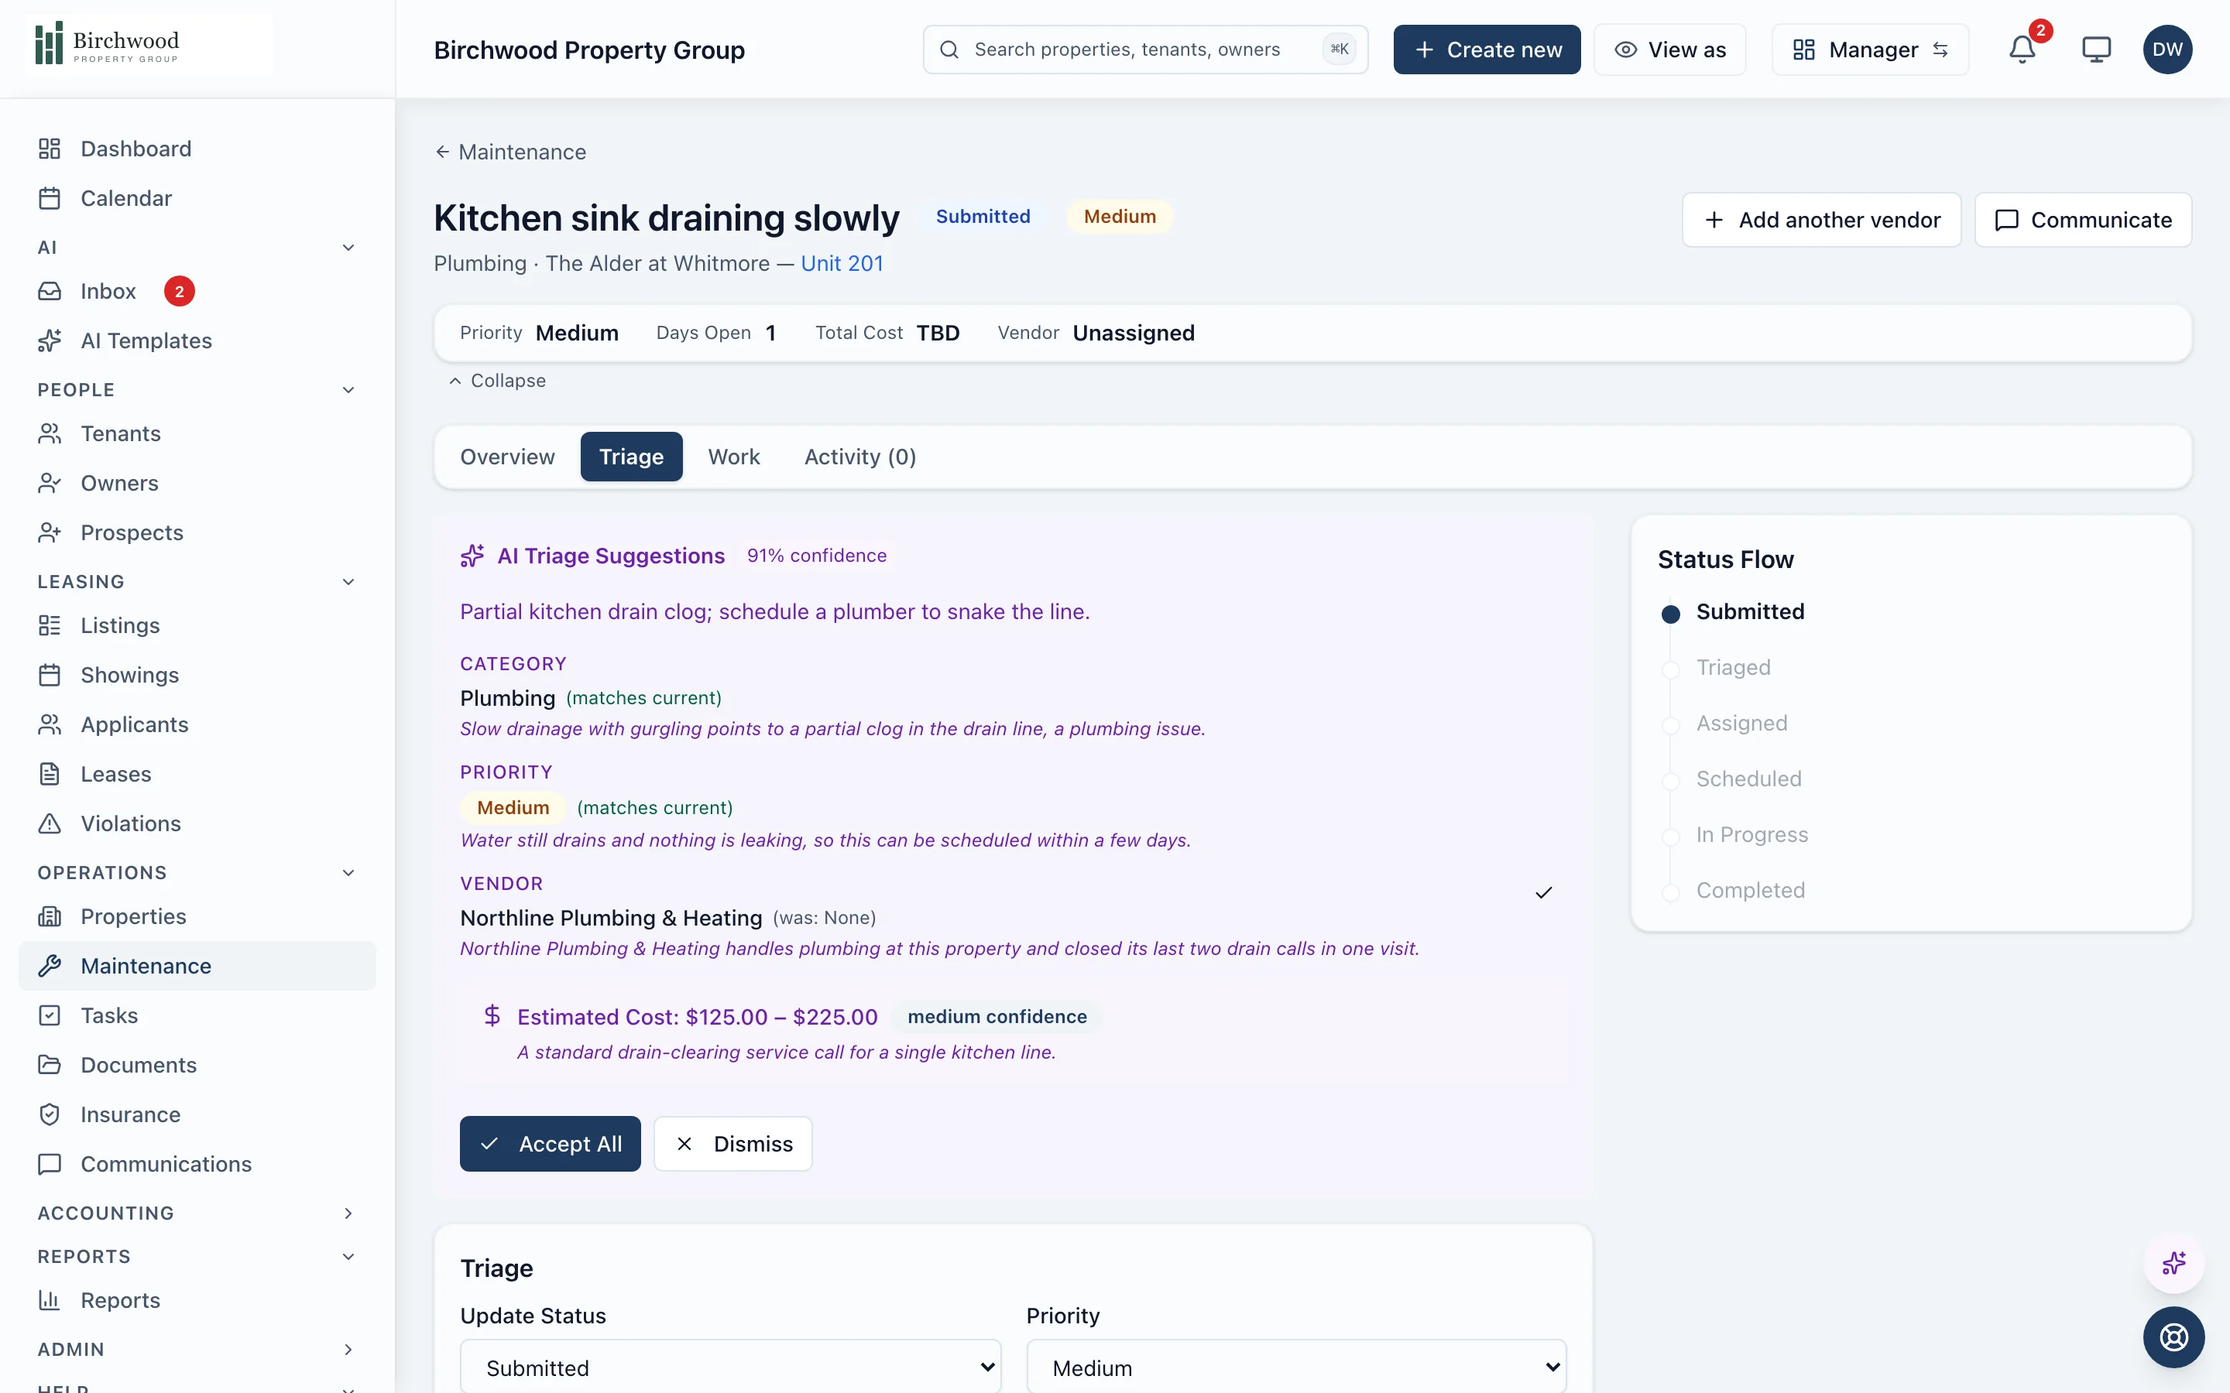Open Insurance in sidebar
This screenshot has height=1393, width=2230.
click(x=197, y=1114)
